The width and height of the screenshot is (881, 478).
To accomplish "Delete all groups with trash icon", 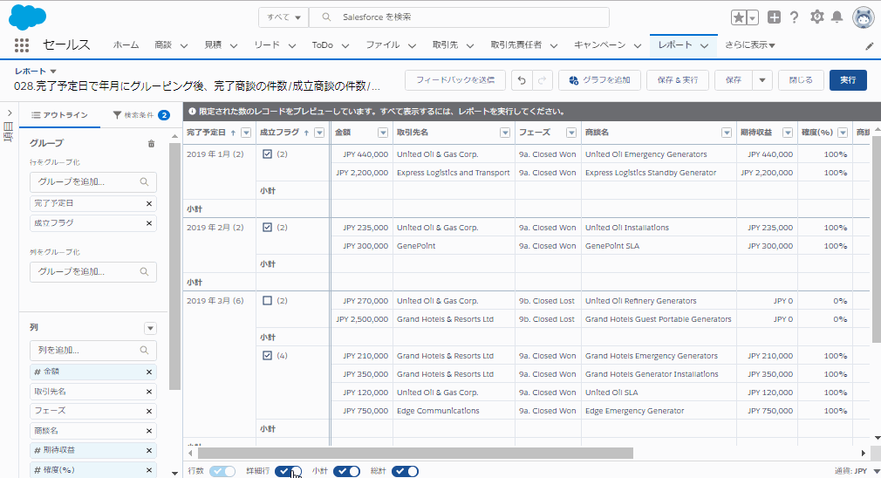I will (x=151, y=144).
